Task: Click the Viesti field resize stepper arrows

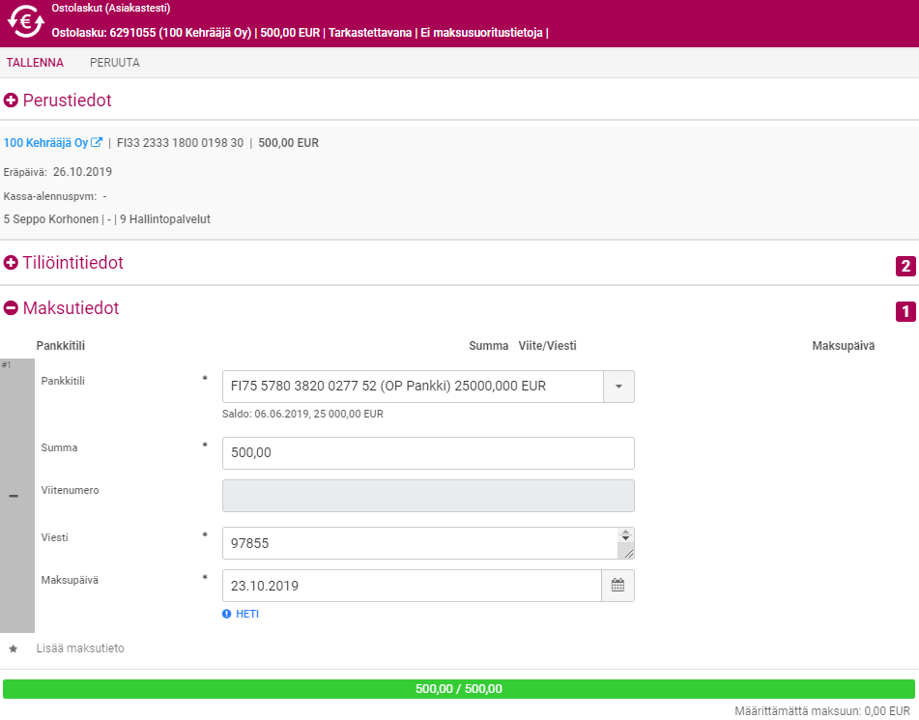Action: tap(625, 535)
